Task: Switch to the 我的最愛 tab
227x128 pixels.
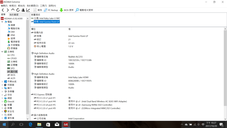Action: [14, 15]
